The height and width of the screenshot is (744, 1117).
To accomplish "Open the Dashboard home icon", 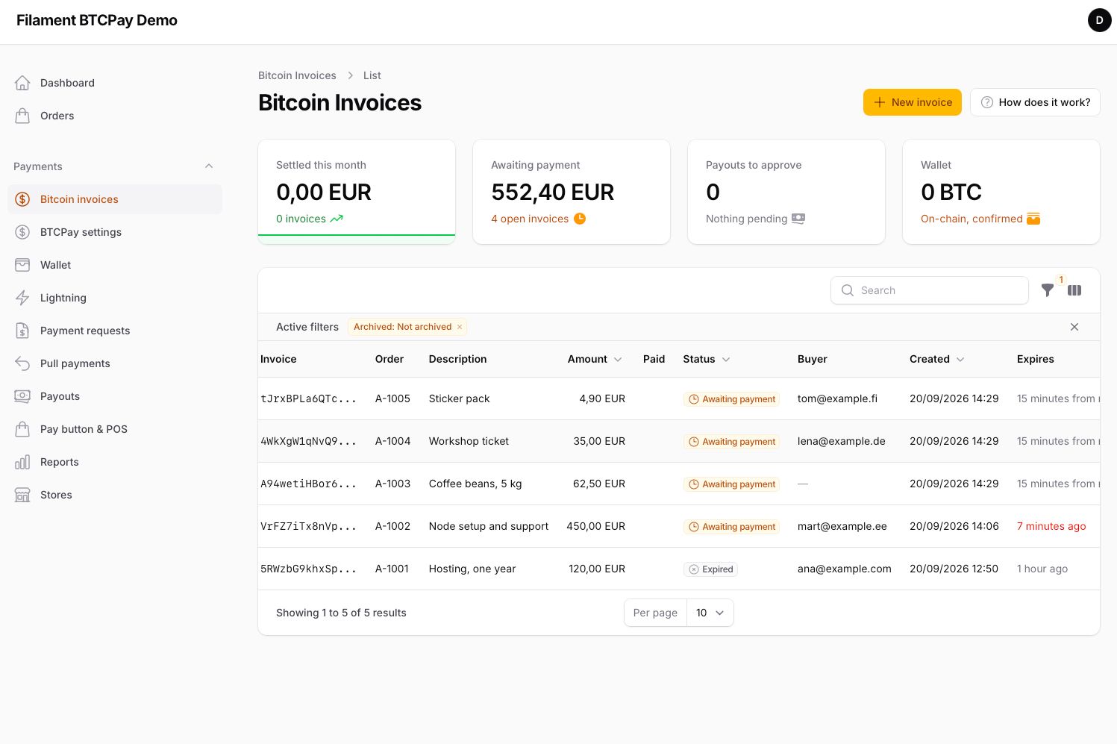I will pyautogui.click(x=22, y=83).
